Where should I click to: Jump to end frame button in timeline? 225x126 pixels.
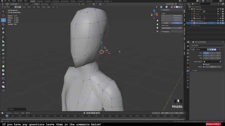(99, 113)
